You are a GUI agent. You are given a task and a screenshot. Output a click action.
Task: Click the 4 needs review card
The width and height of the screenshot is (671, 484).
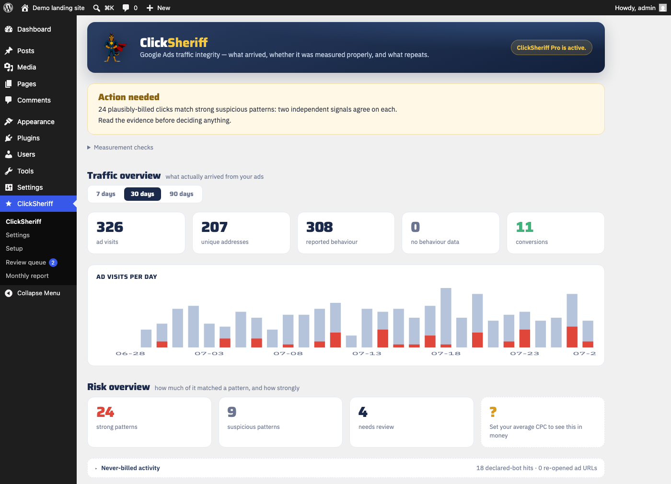tap(412, 422)
